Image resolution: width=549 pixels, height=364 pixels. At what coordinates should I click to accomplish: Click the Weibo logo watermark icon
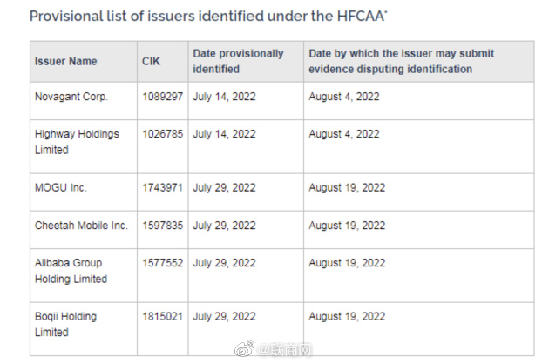(x=245, y=349)
